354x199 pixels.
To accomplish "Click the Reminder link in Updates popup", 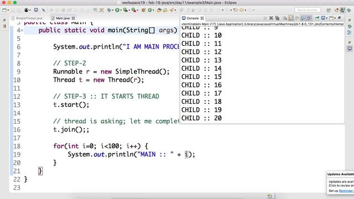I will click(346, 191).
